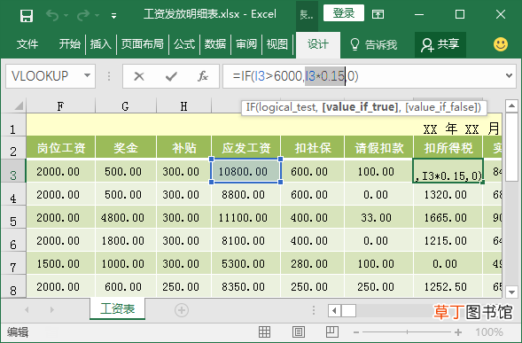Click the New Sheet plus icon

(182, 310)
